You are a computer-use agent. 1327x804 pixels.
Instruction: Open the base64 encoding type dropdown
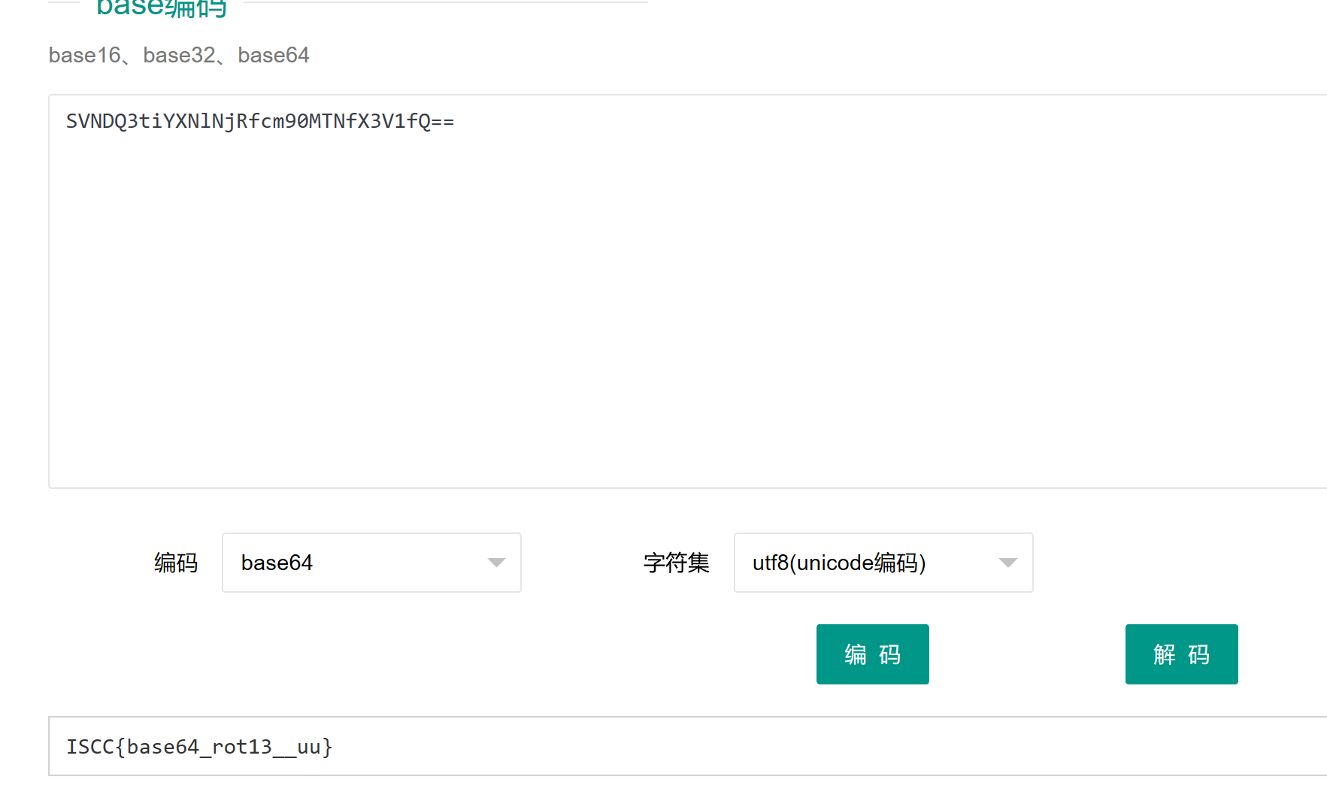click(x=371, y=563)
